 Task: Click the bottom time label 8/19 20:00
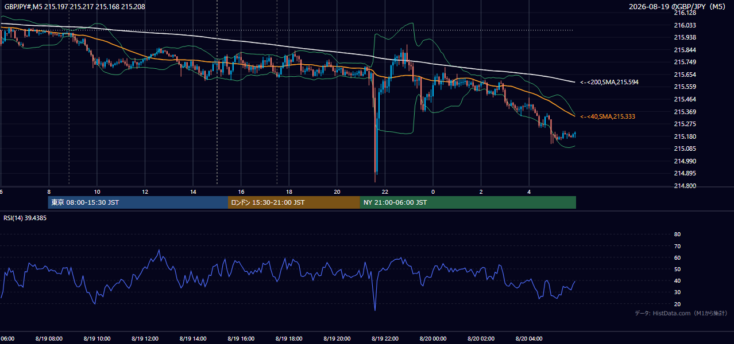[x=337, y=339]
